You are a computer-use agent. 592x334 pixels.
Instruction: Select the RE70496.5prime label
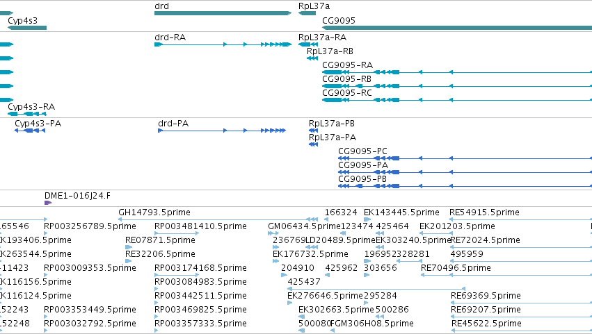(x=456, y=269)
